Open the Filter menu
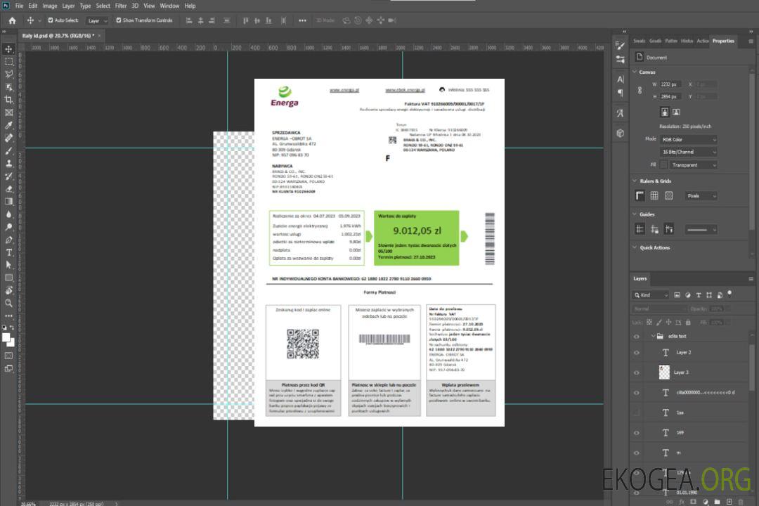The width and height of the screenshot is (759, 506). [x=121, y=6]
